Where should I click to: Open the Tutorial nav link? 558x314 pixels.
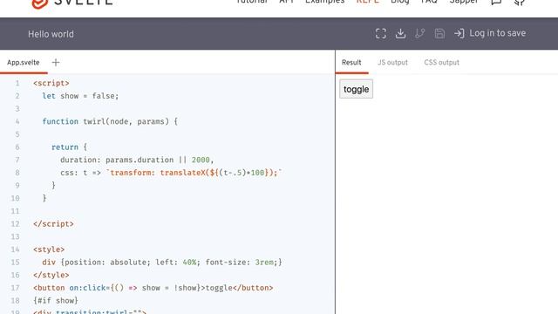(252, 2)
